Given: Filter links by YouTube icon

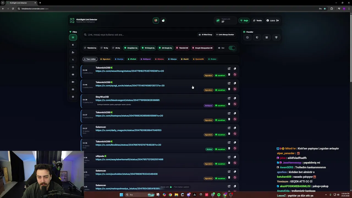Looking at the screenshot, I should (x=73, y=75).
